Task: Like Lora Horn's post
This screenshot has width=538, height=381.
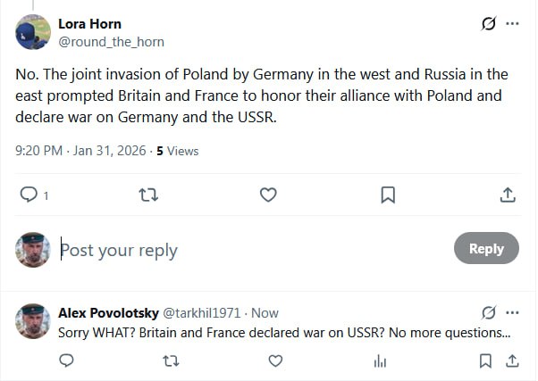Action: tap(268, 195)
